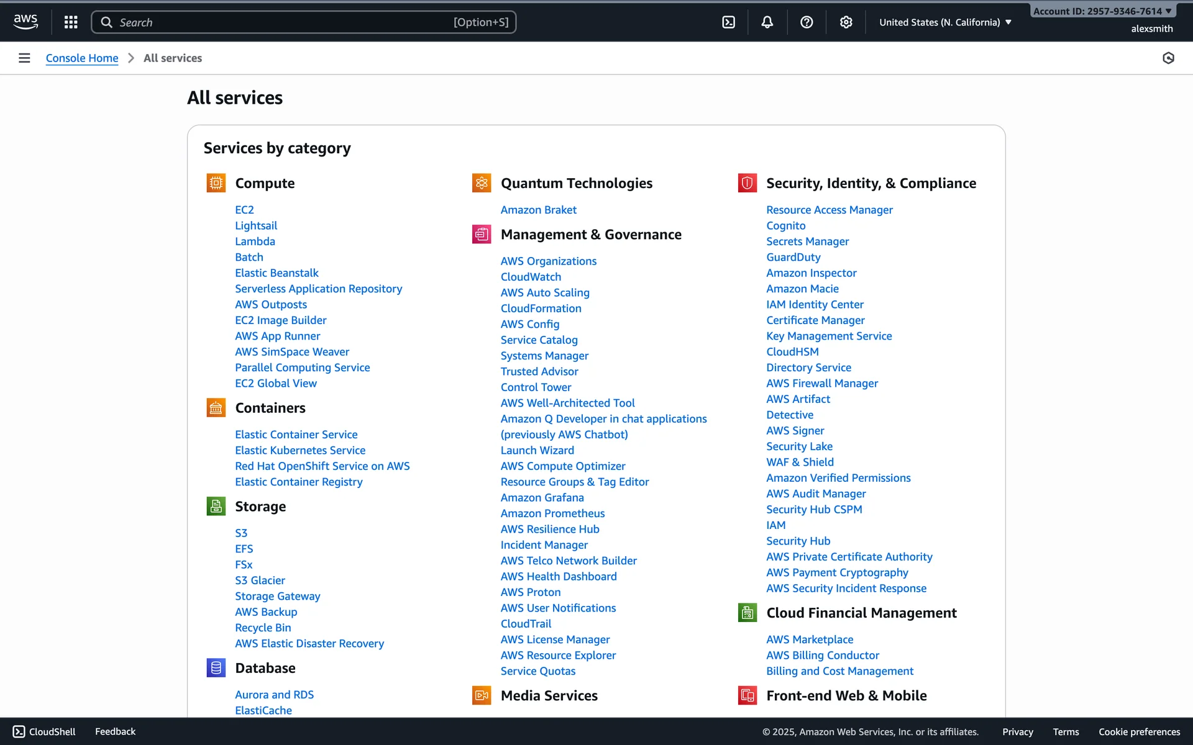The image size is (1193, 745).
Task: Expand the side navigation hamburger menu
Action: [x=24, y=58]
